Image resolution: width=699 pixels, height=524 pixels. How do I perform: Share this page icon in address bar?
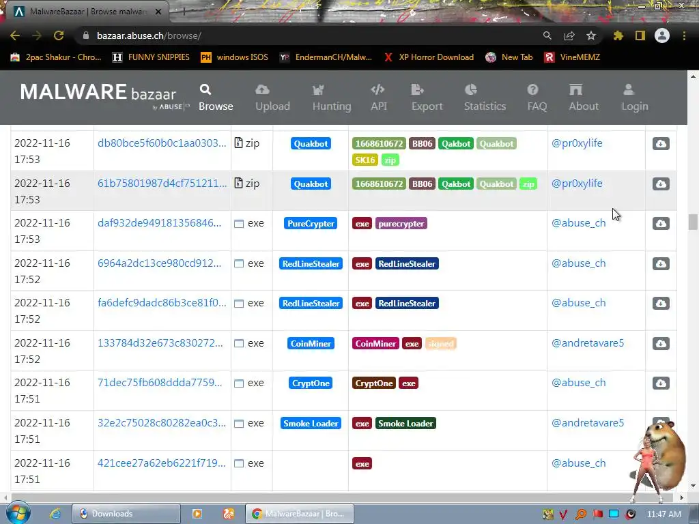[x=569, y=35]
